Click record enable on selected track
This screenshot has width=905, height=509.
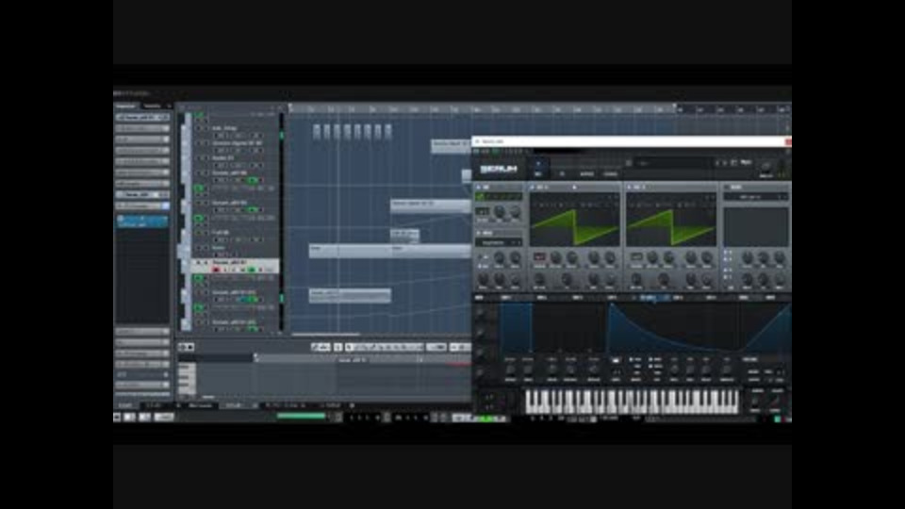216,270
